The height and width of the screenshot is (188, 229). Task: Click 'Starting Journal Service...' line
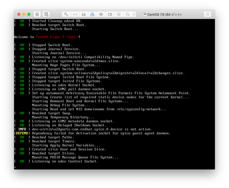pyautogui.click(x=59, y=53)
